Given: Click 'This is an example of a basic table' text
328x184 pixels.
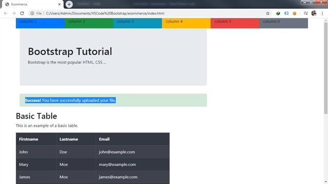Looking at the screenshot, I should (x=47, y=126).
